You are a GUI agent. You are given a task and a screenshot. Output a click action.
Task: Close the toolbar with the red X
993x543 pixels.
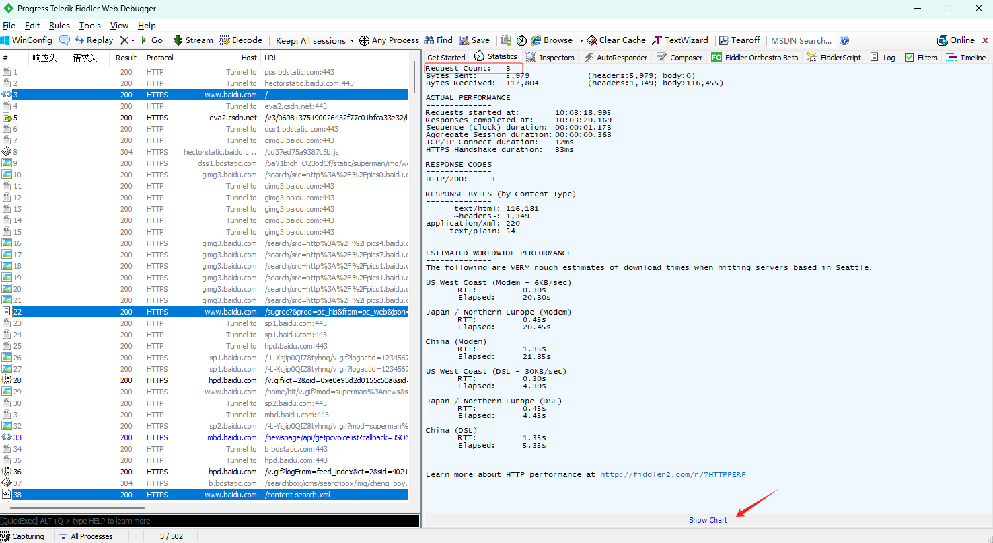tap(986, 40)
